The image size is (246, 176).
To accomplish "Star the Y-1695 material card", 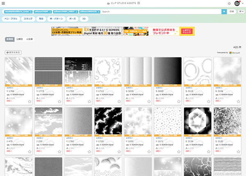I will (x=149, y=151).
